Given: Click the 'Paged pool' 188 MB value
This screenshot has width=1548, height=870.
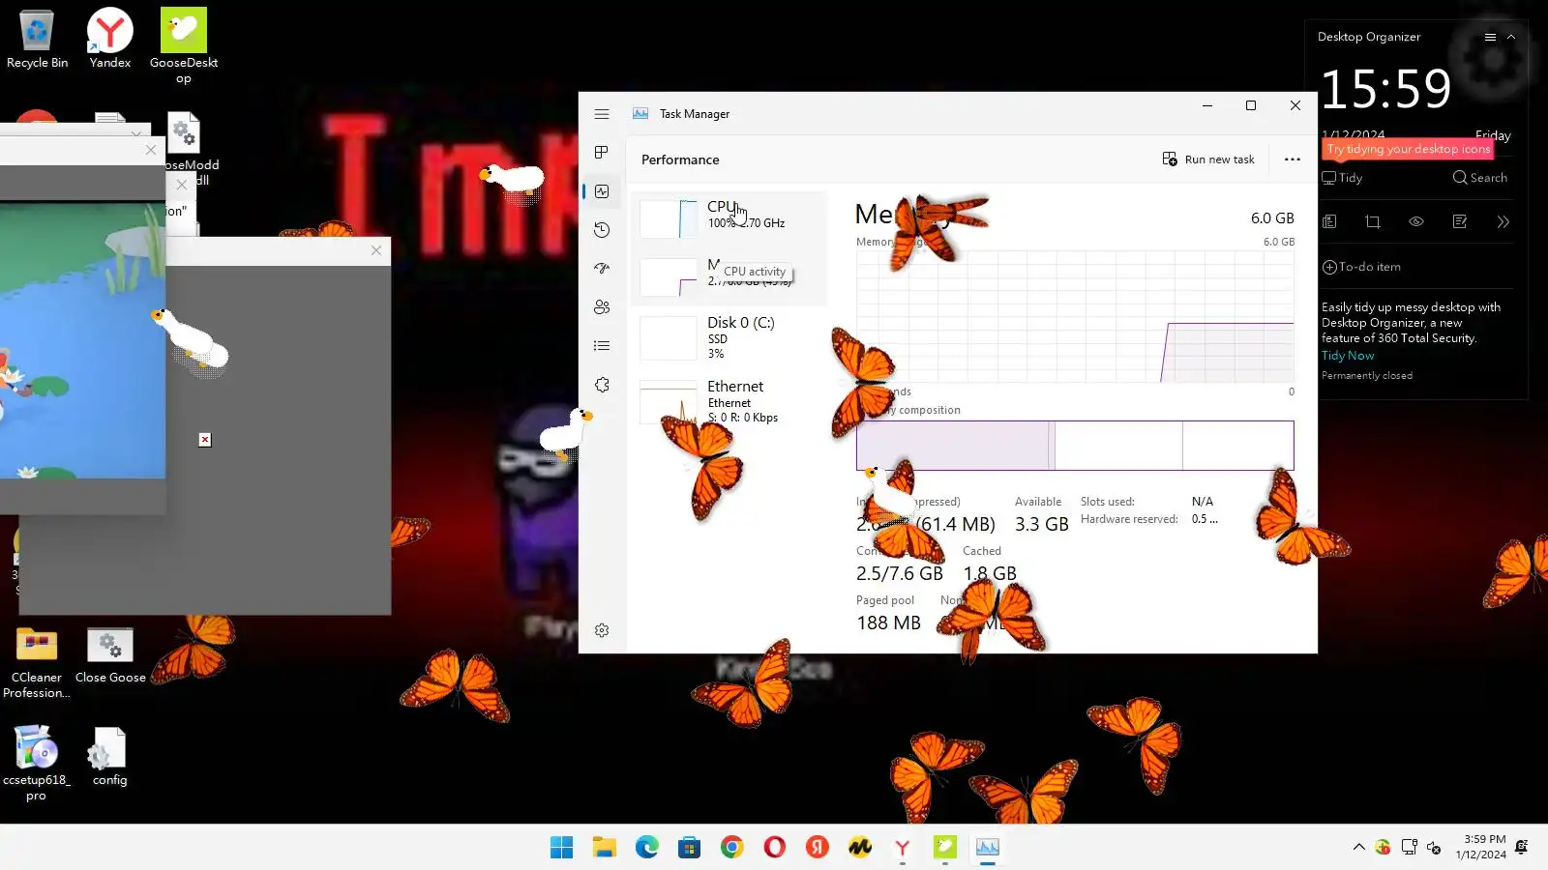Looking at the screenshot, I should 888,623.
